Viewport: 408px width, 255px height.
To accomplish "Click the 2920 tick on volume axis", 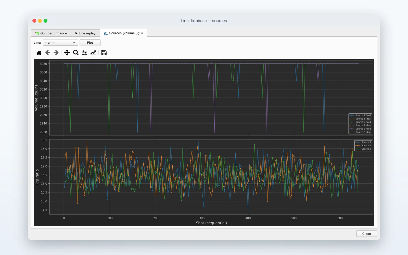I will click(43, 132).
